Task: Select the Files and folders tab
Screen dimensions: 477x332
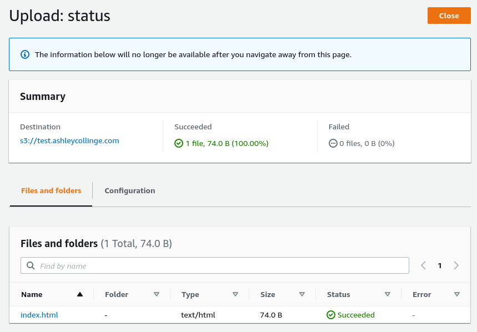Action: (x=51, y=190)
